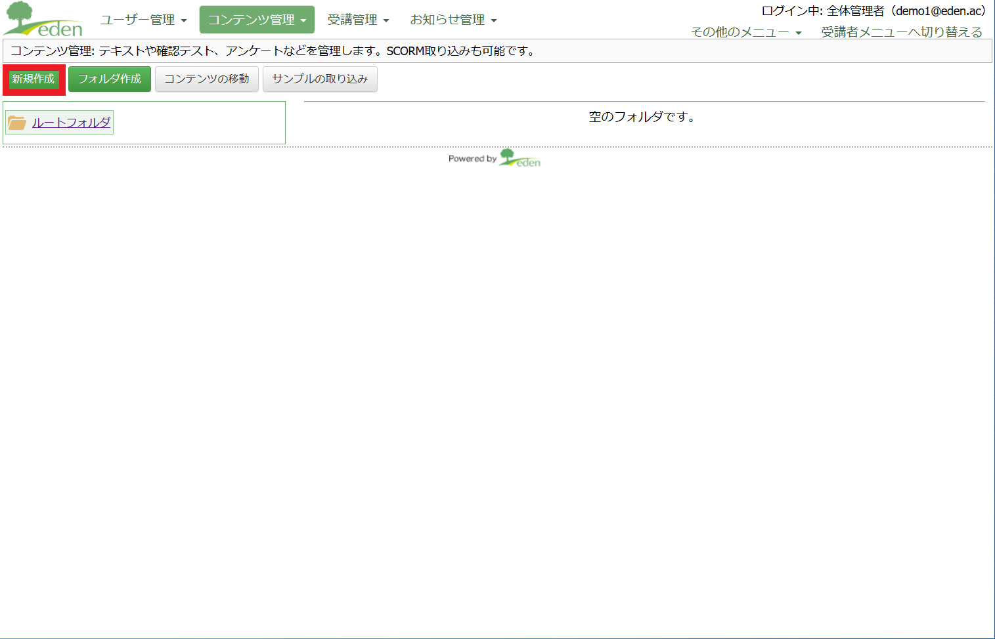Click the folder icon beside ルートフォルダ
Screen dimensions: 995x639
tap(17, 123)
